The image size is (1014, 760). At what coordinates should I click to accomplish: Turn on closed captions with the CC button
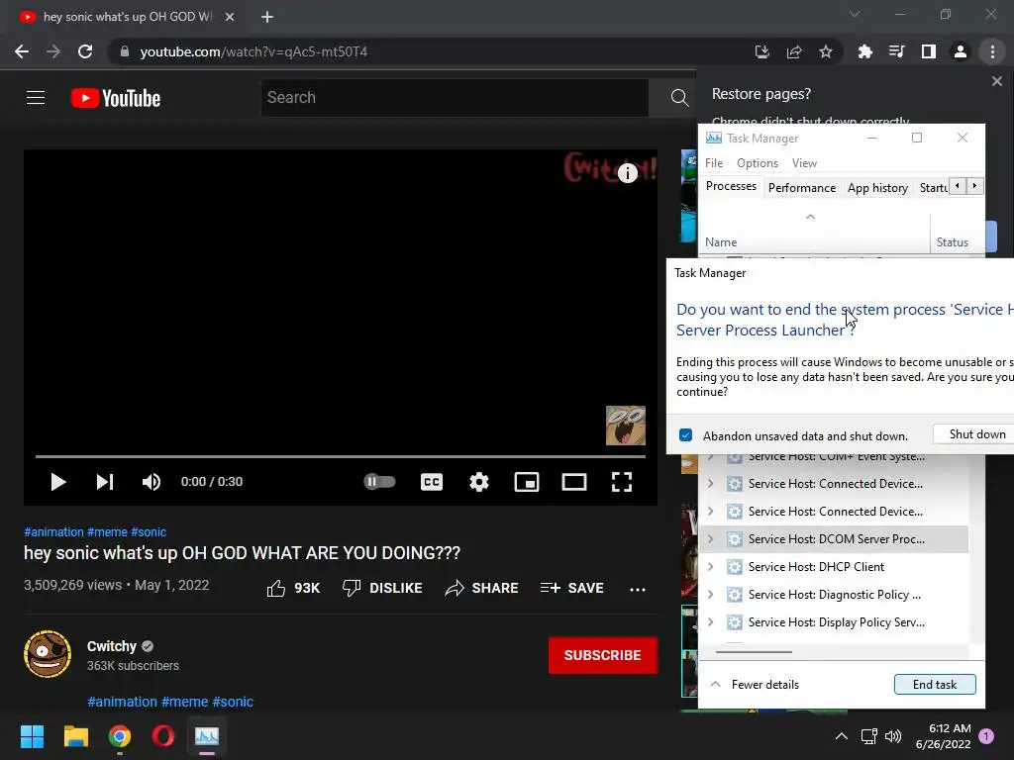pos(432,482)
